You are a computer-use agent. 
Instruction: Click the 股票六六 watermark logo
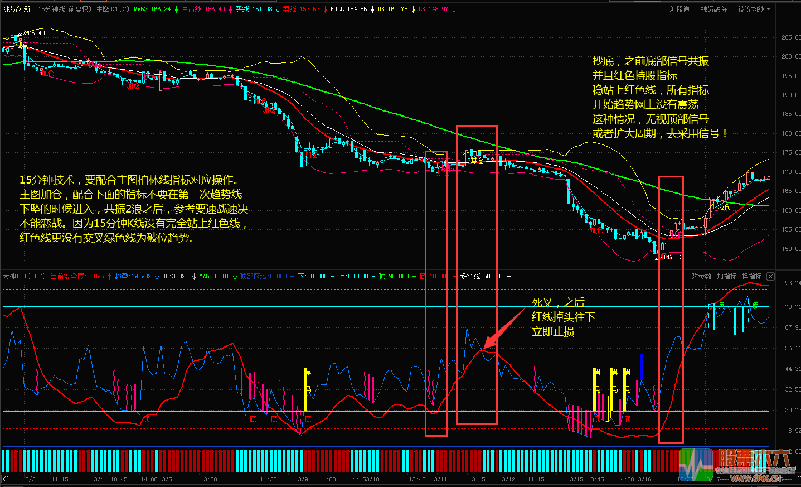tap(735, 463)
